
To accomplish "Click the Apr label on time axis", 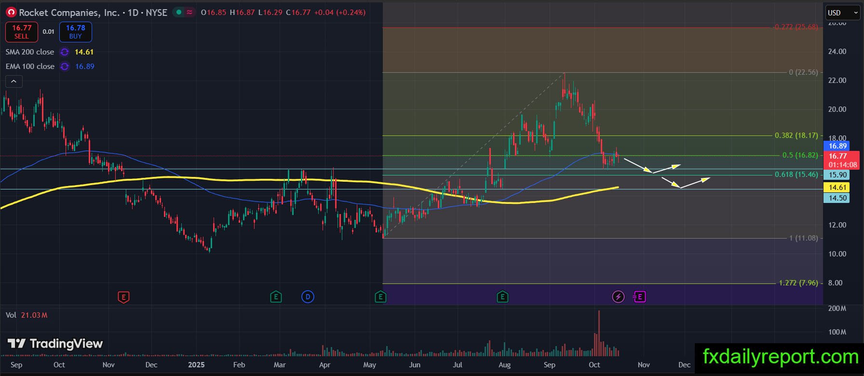I will click(325, 365).
